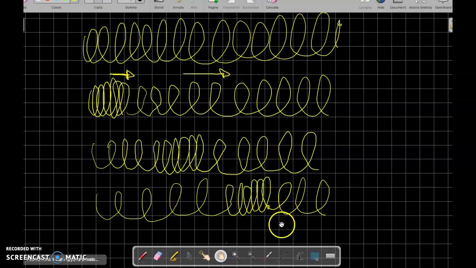This screenshot has width=476, height=268.
Task: Go to Precedente page
Action: [x=231, y=5]
